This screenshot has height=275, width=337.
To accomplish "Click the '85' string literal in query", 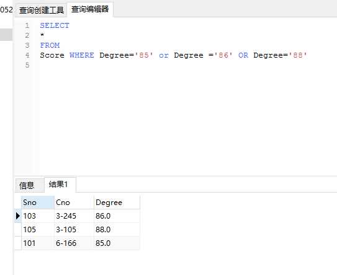I will 144,55.
